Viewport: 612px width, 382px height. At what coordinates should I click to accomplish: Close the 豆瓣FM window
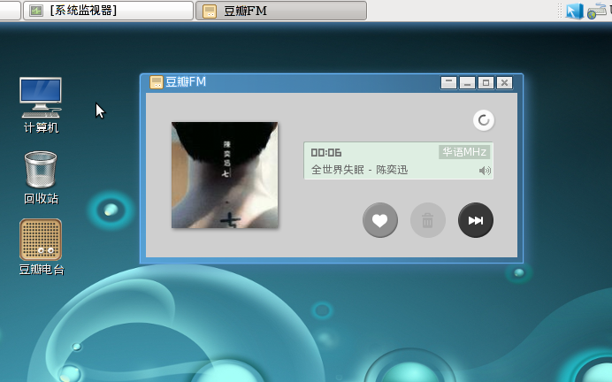504,82
